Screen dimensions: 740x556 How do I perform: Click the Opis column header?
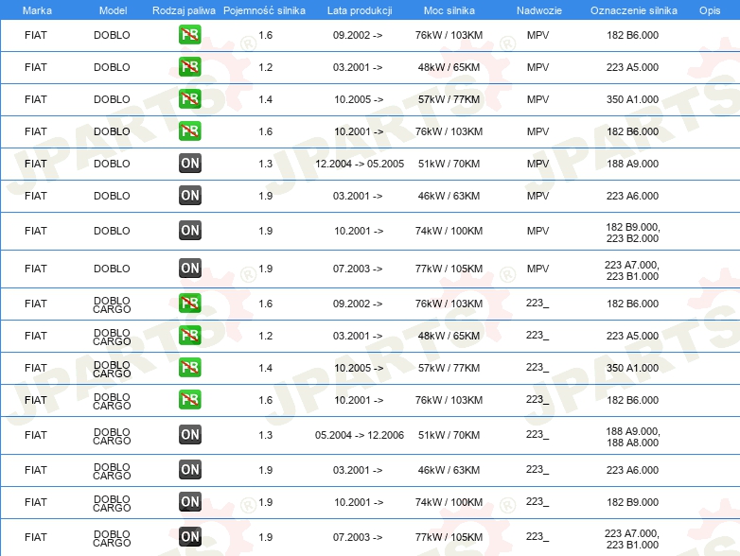click(710, 10)
